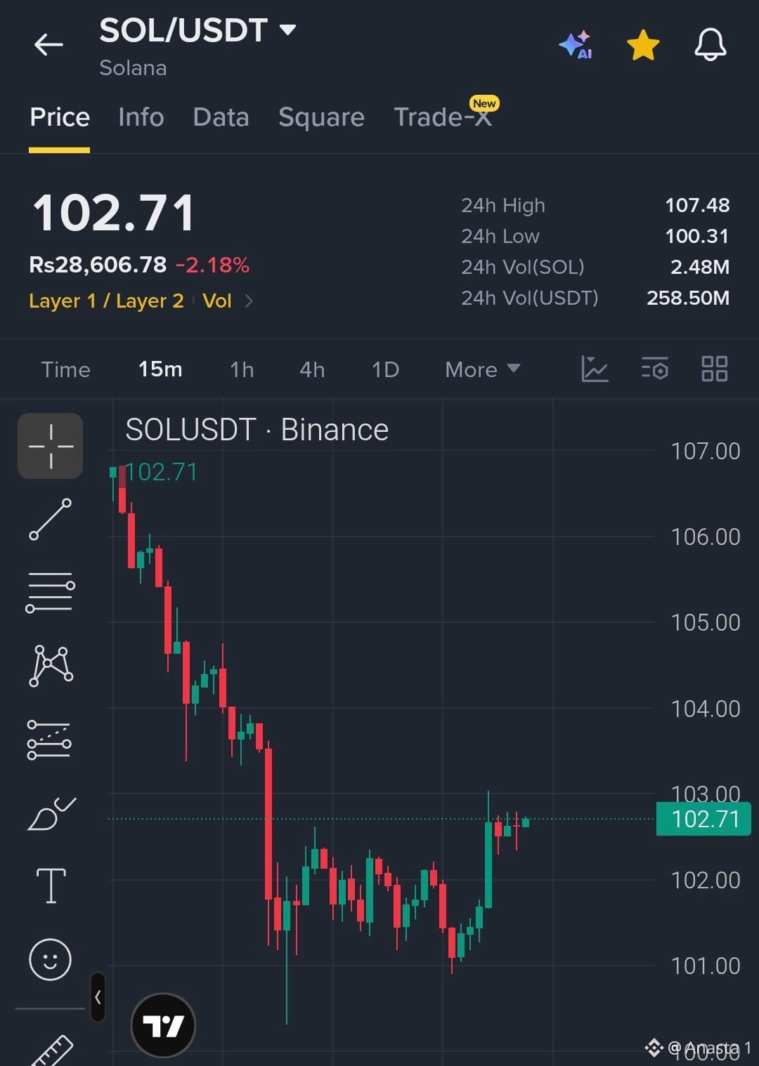
Task: Click the 107.00 price axis label
Action: [x=706, y=451]
